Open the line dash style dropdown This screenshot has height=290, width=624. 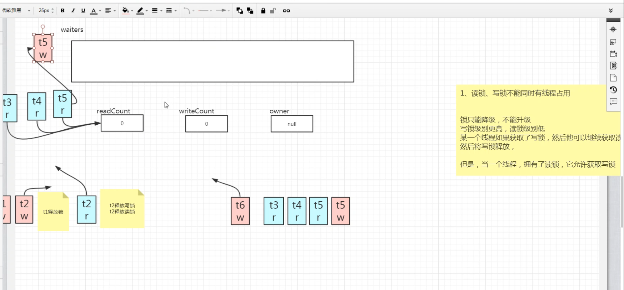pyautogui.click(x=171, y=11)
